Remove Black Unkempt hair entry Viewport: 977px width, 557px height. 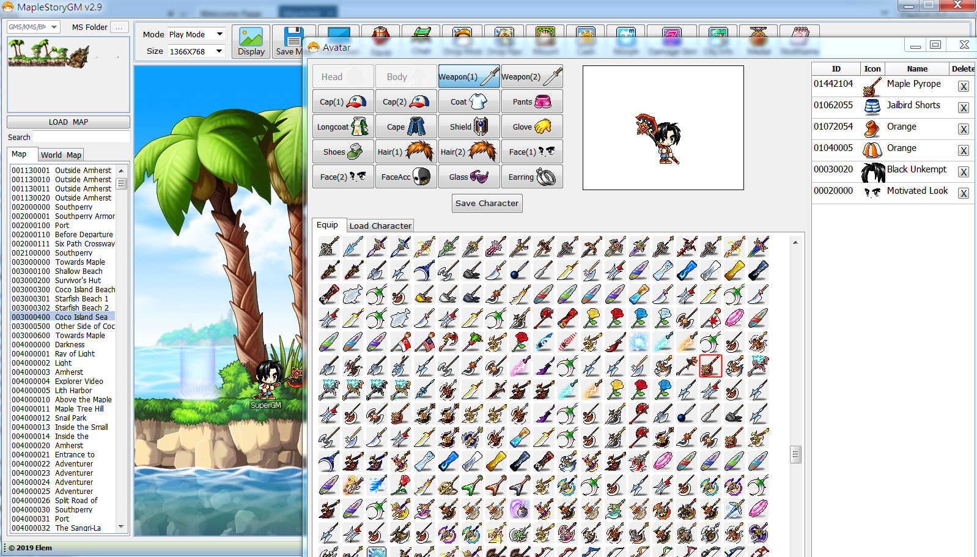click(964, 172)
